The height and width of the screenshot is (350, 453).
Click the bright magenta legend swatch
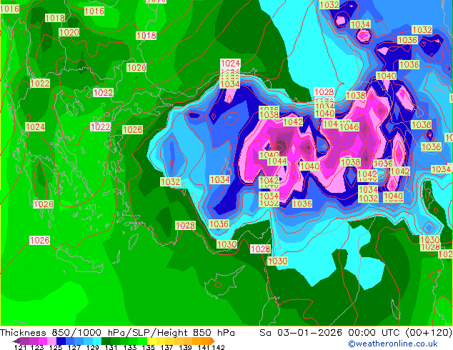pos(43,341)
